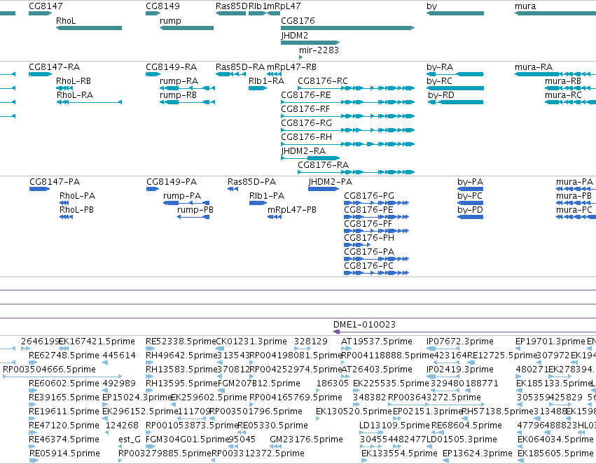
Task: Click the CG8149-RA transcript
Action: click(153, 74)
